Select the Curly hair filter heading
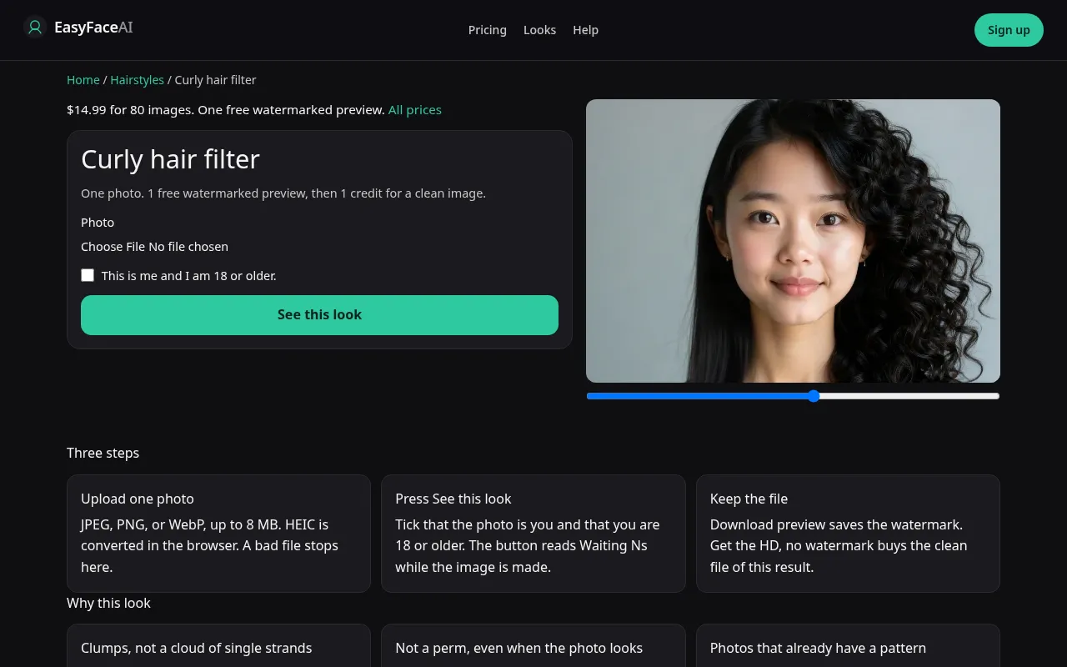 (x=170, y=159)
